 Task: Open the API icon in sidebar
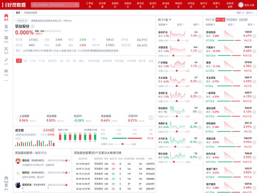(6, 61)
